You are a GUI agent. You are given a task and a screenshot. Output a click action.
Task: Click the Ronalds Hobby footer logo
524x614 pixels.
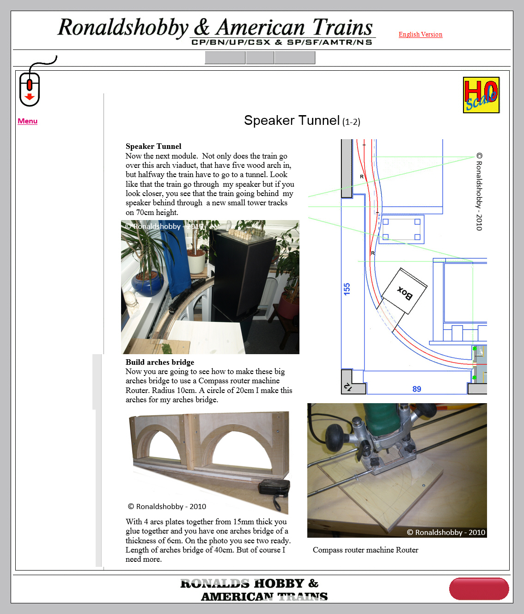pyautogui.click(x=254, y=590)
